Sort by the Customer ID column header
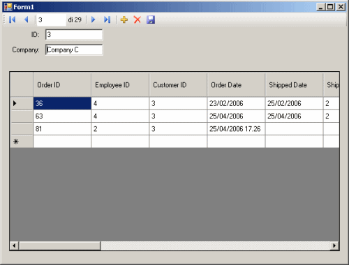Screen dimensions: 349x265 (178, 85)
